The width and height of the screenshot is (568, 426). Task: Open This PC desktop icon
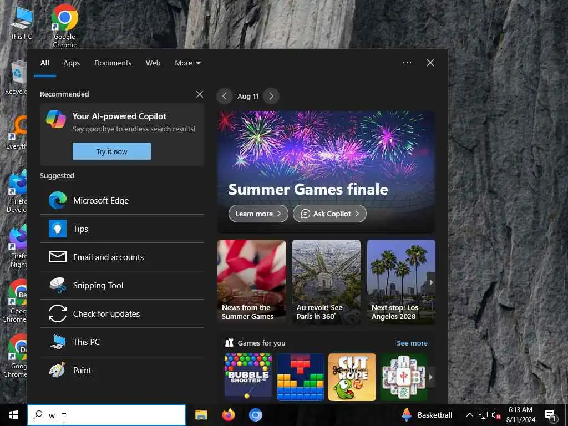pos(22,23)
